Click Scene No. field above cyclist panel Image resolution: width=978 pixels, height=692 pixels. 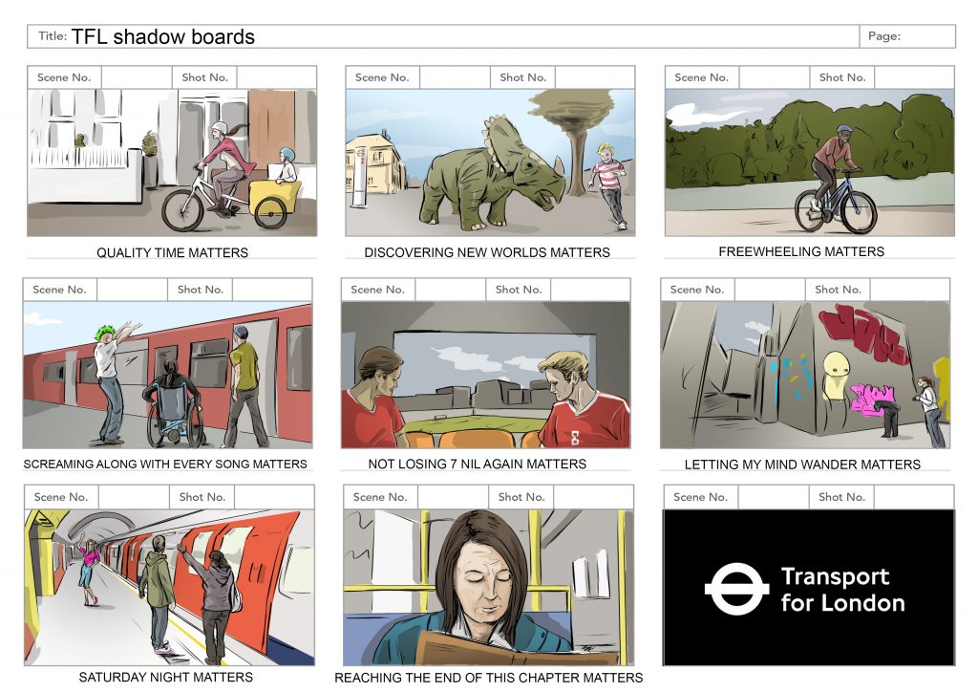[x=775, y=77]
